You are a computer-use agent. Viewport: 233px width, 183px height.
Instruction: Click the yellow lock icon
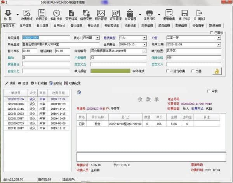pos(217,71)
